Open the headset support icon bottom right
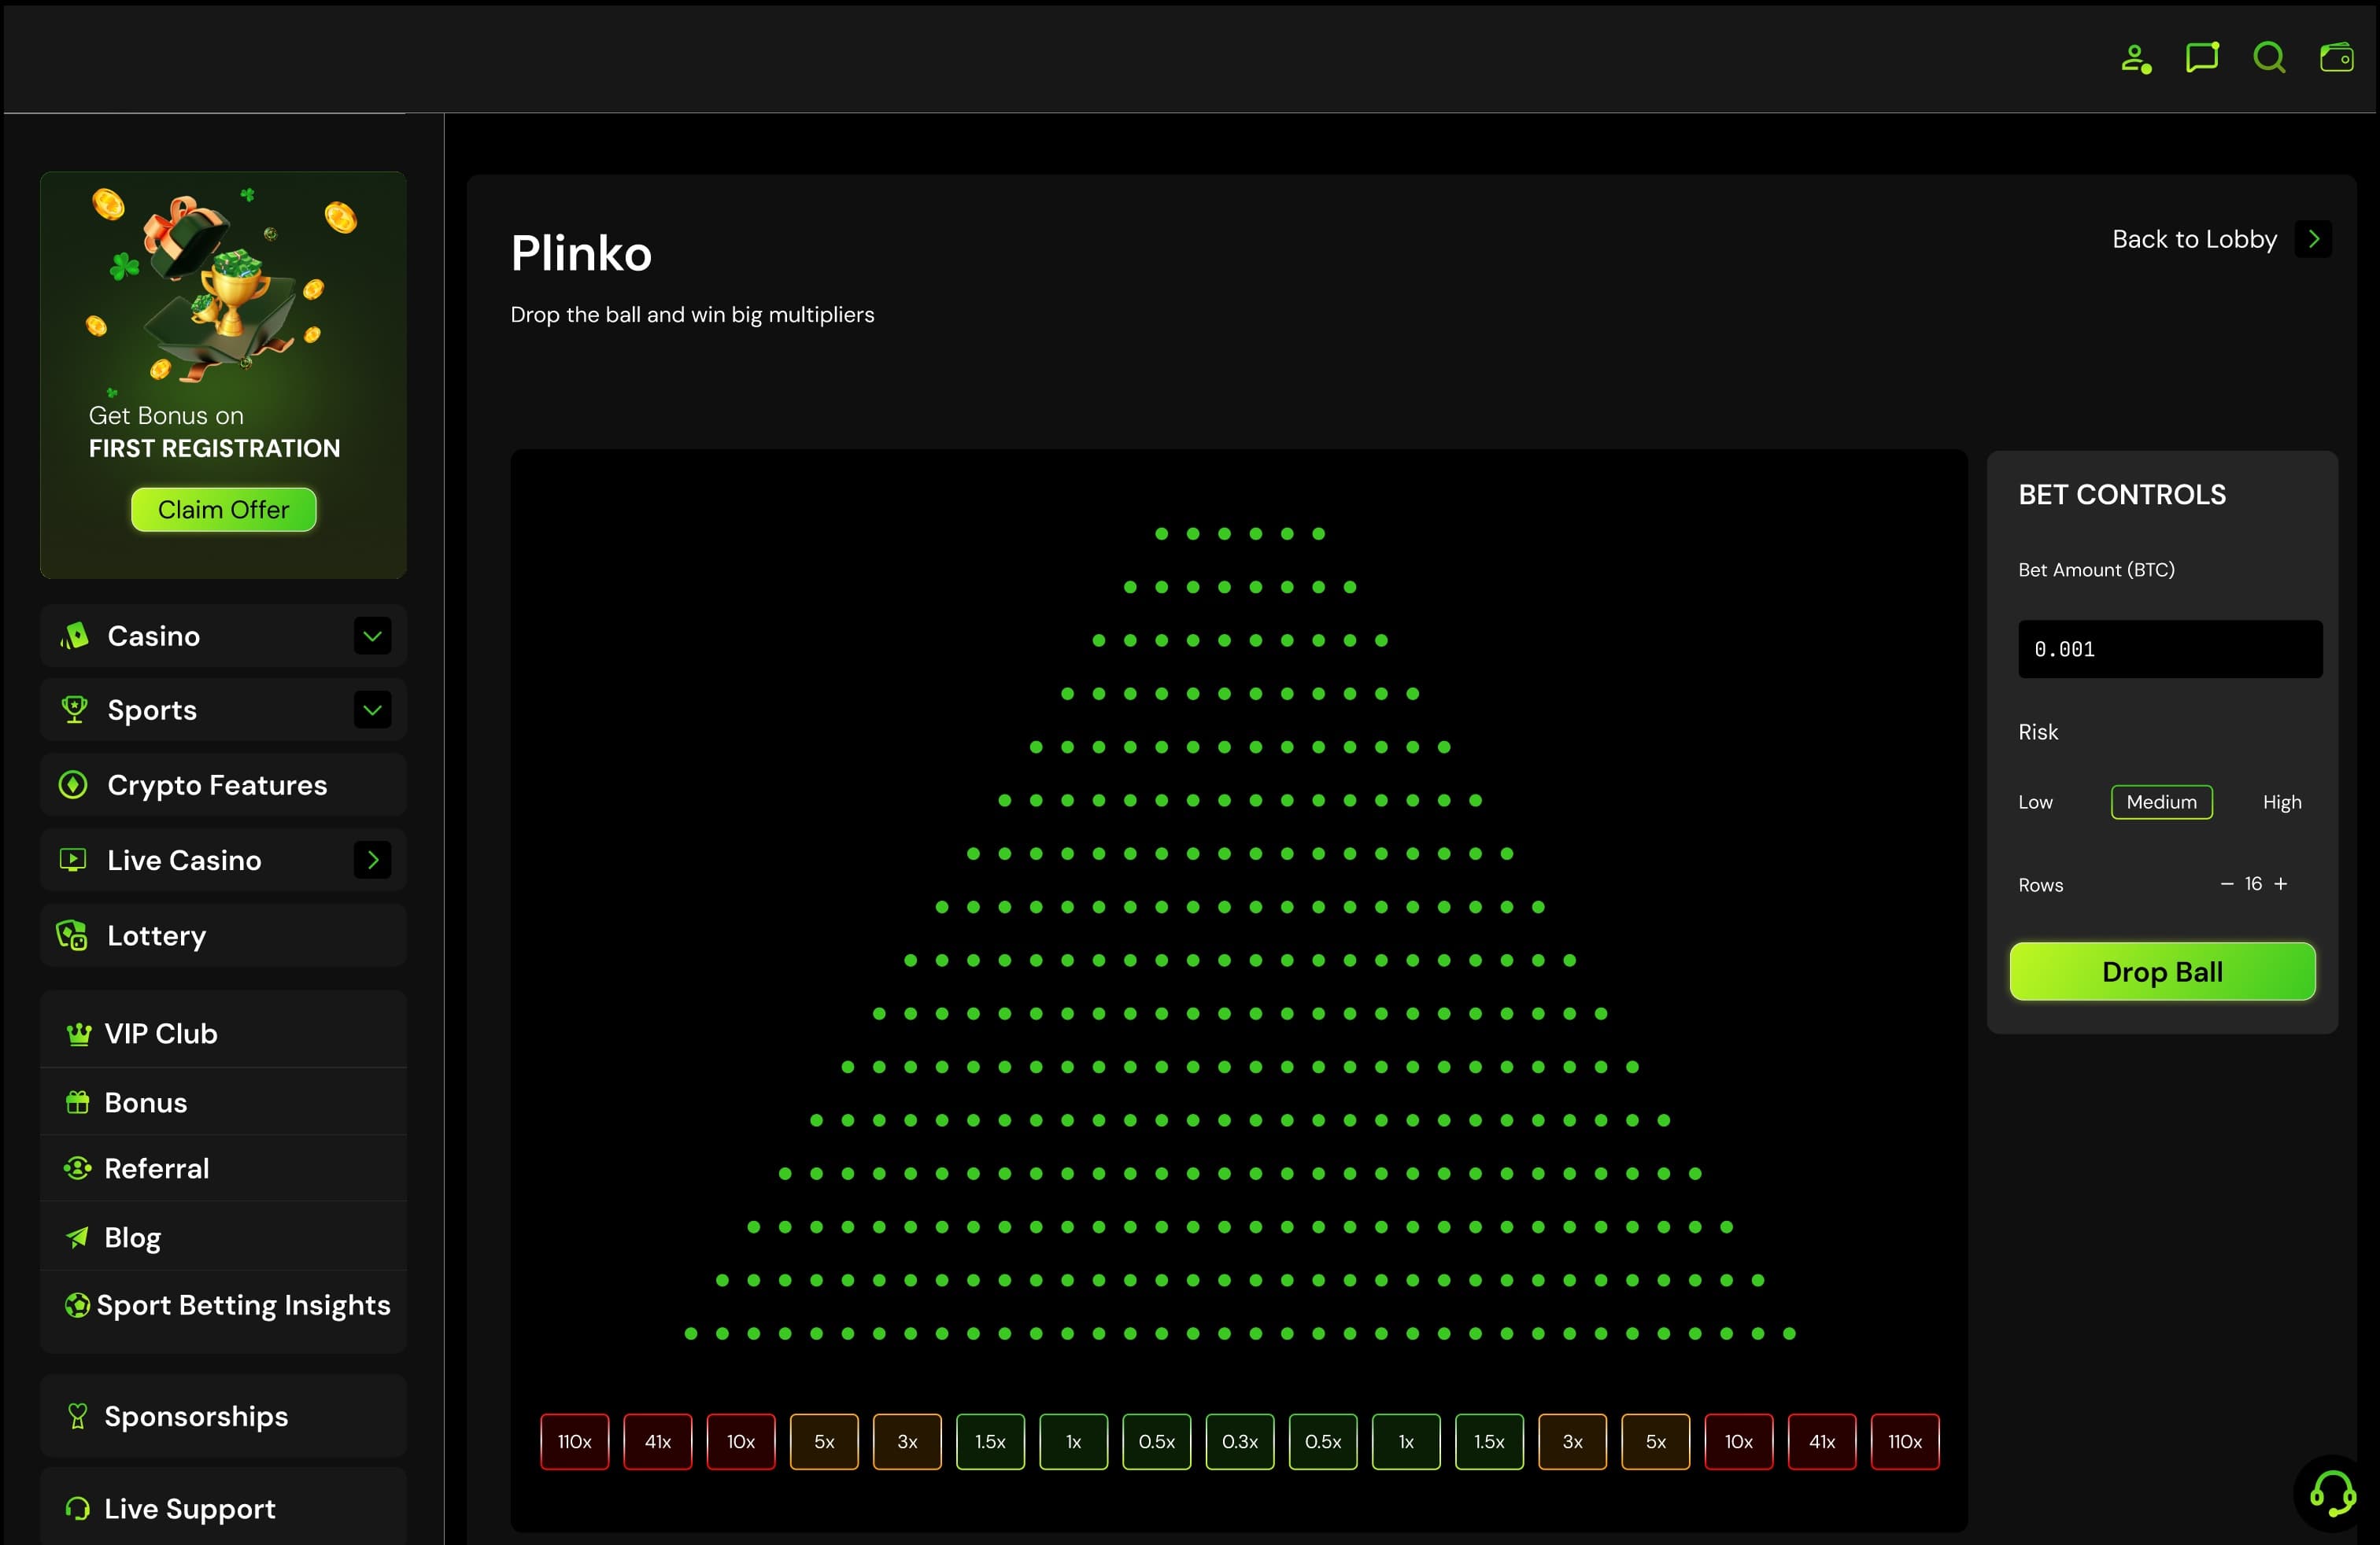Image resolution: width=2380 pixels, height=1545 pixels. point(2333,1493)
